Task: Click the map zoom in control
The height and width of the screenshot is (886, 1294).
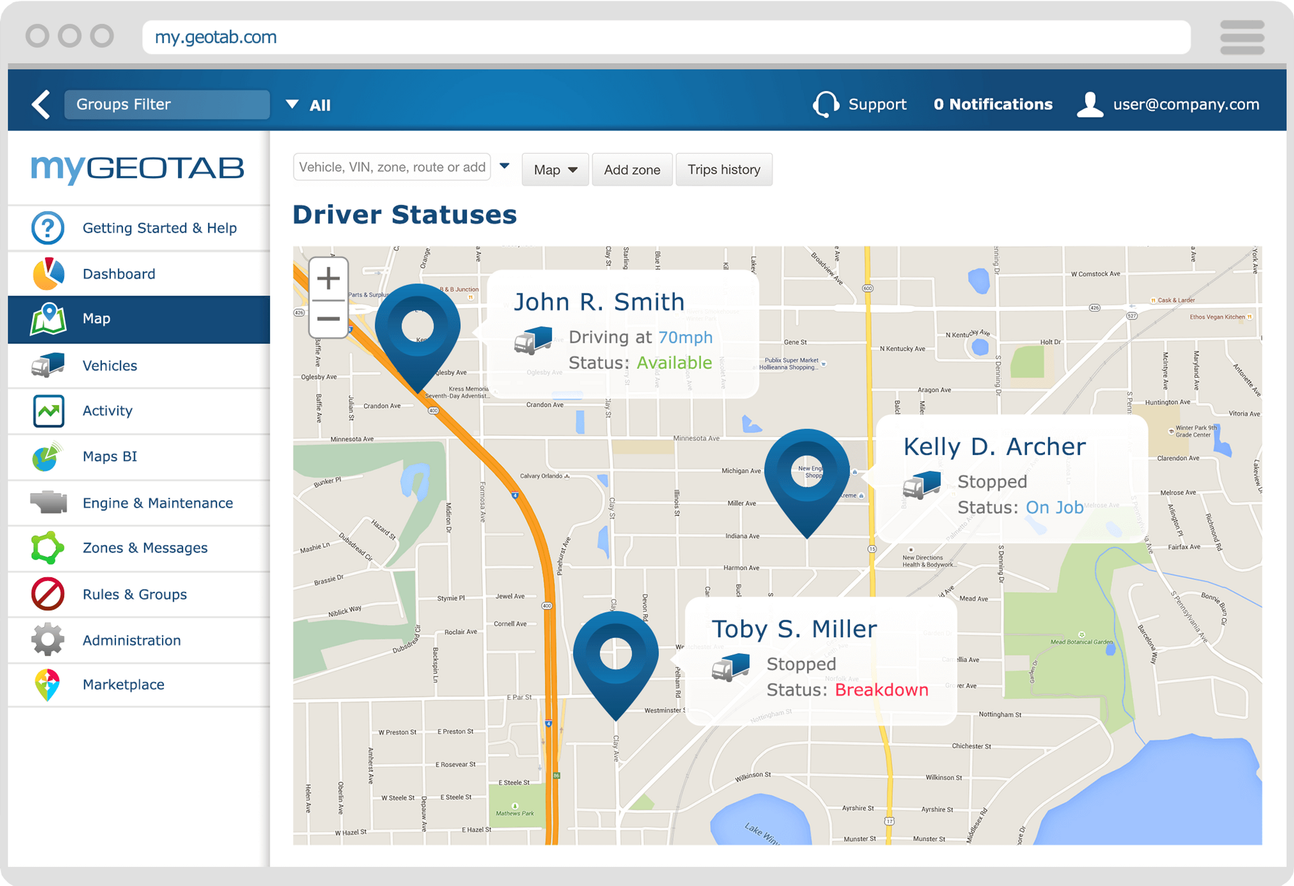Action: click(x=328, y=279)
